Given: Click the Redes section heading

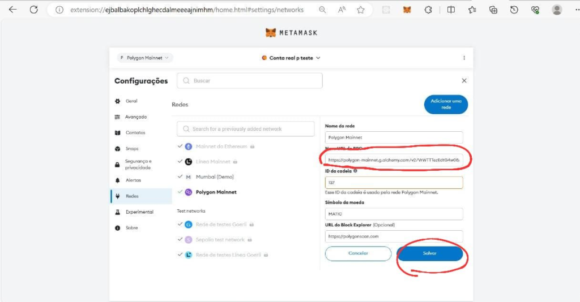Looking at the screenshot, I should [180, 105].
